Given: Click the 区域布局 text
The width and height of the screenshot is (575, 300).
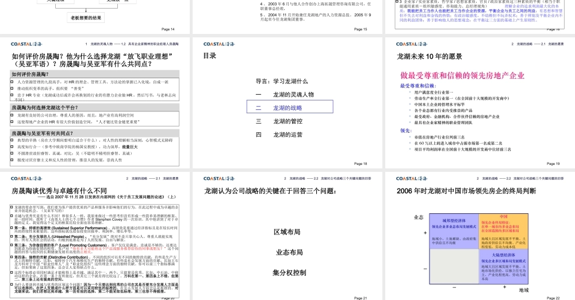Looking at the screenshot, I should [287, 232].
